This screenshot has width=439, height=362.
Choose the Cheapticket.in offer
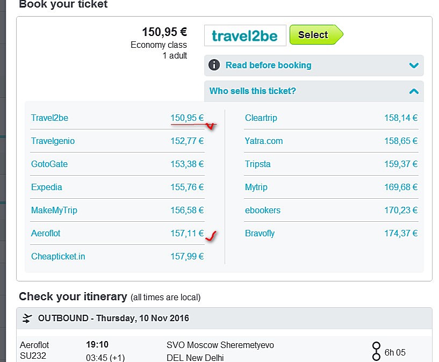coord(58,257)
